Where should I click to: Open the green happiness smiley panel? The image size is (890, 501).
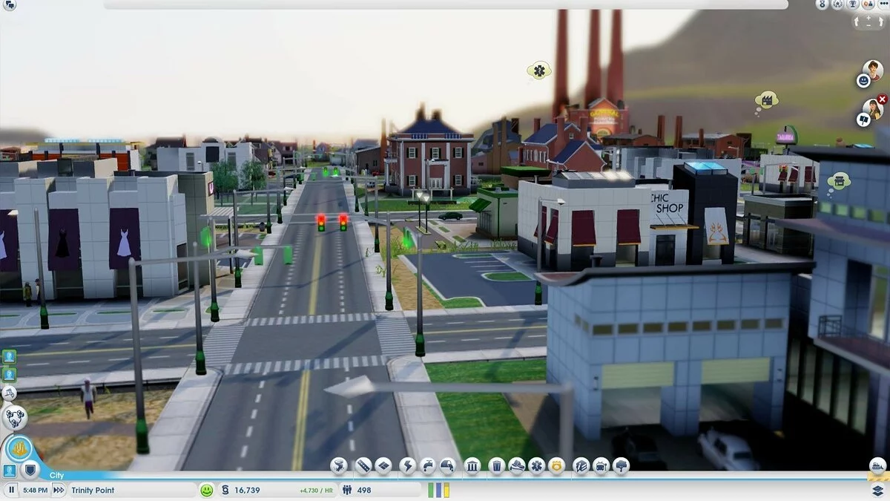point(207,490)
